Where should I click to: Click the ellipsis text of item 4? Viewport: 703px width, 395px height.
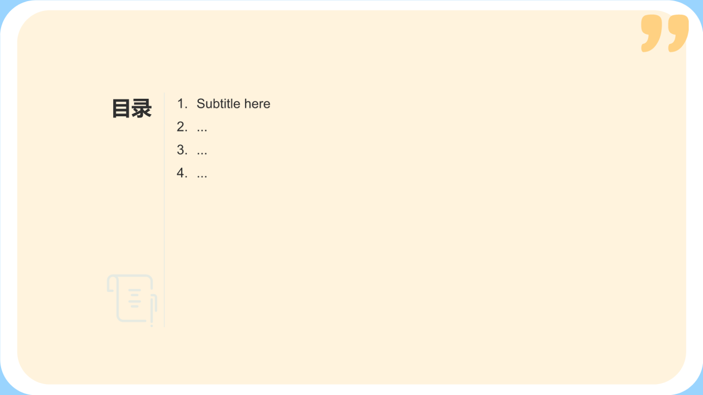tap(202, 175)
